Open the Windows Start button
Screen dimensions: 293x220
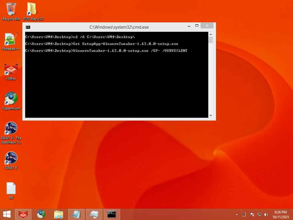pos(7,214)
